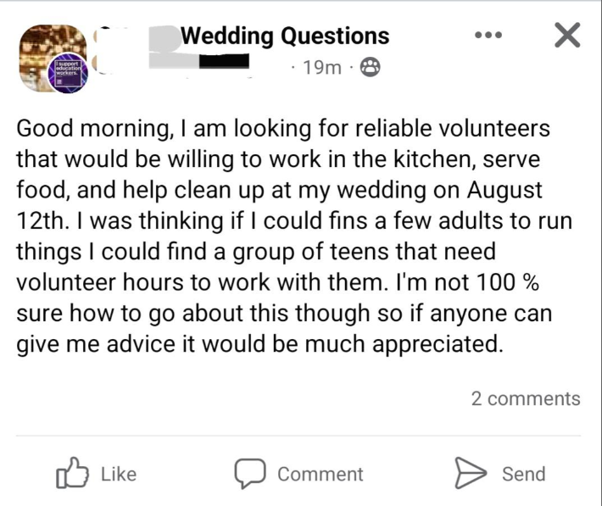Viewport: 602px width, 506px height.
Task: Click the Send text label
Action: coord(524,474)
